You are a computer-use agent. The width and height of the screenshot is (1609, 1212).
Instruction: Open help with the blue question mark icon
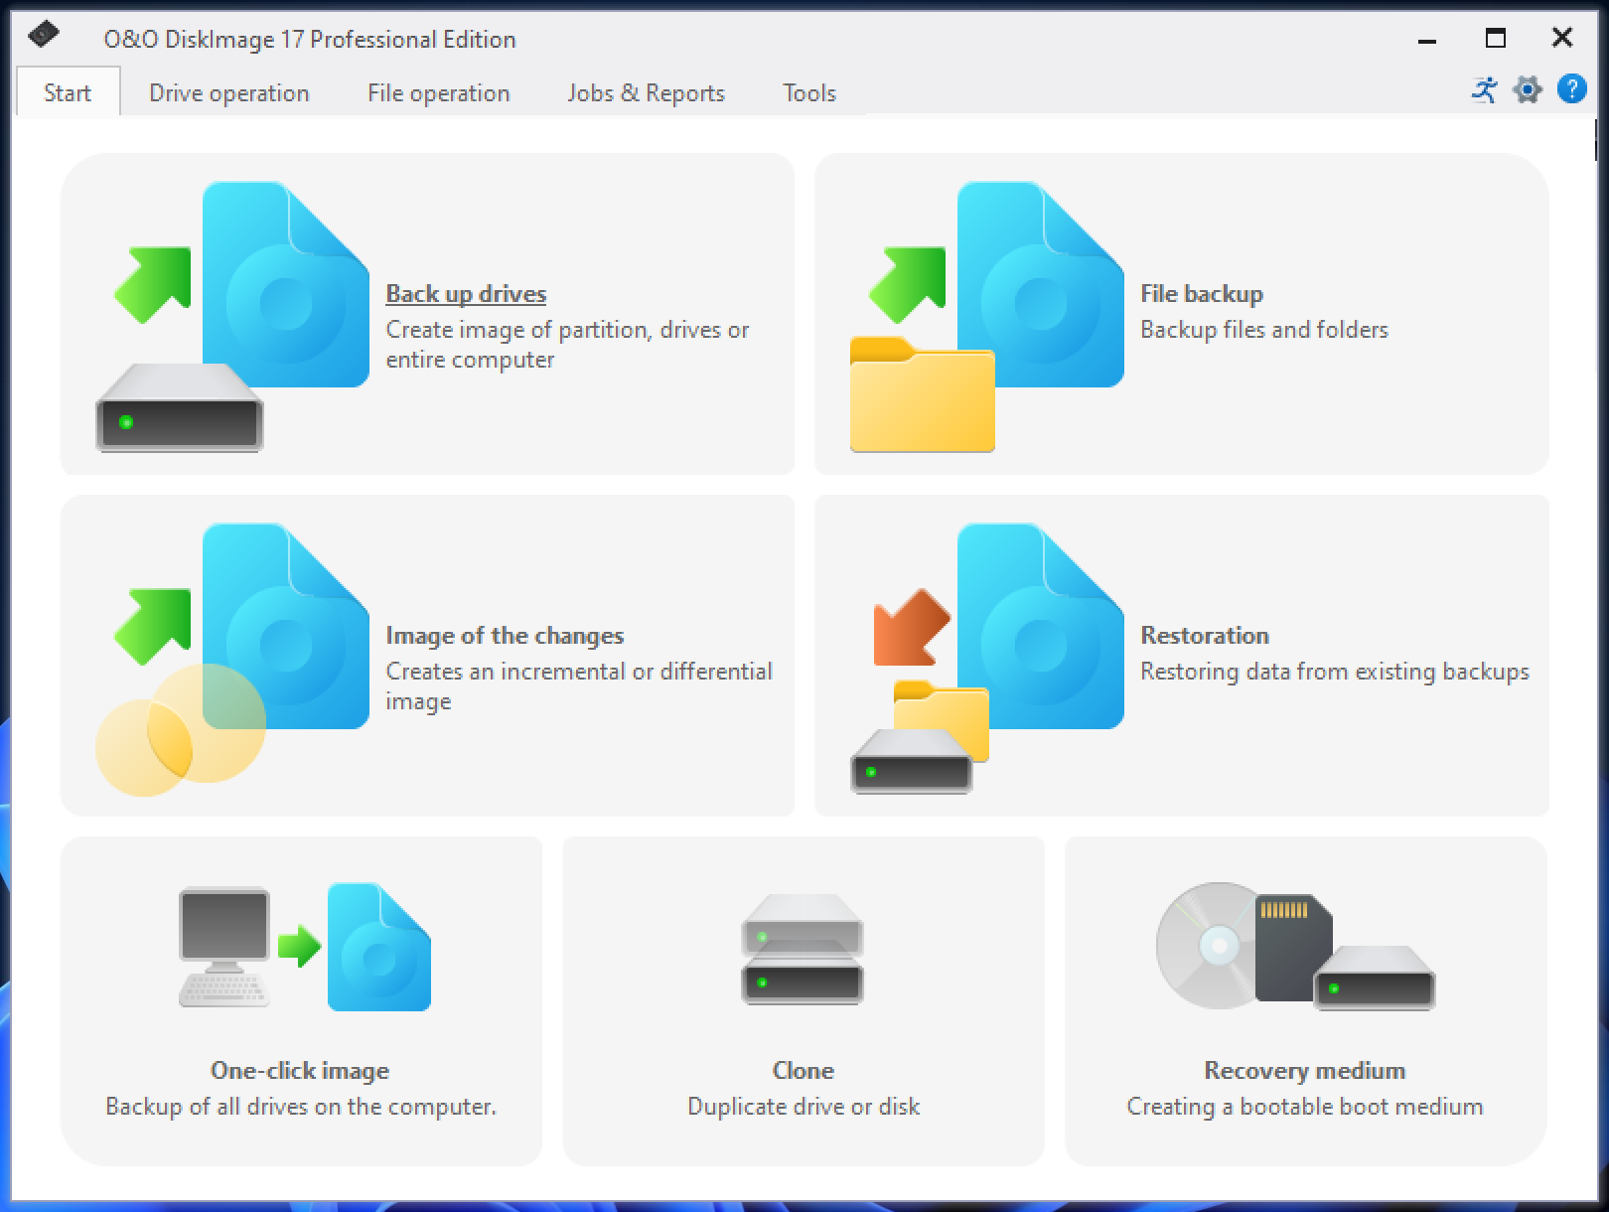pyautogui.click(x=1571, y=88)
